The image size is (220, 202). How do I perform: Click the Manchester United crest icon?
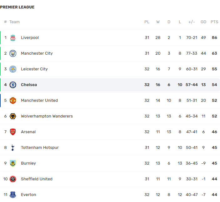[x=13, y=101]
